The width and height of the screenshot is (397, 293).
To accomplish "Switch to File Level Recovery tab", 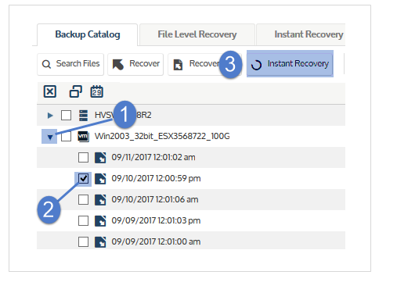I will (x=197, y=34).
